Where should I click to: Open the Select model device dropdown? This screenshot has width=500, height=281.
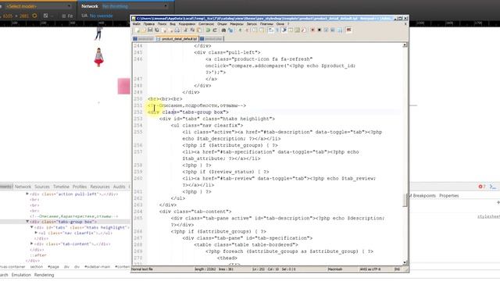37,6
